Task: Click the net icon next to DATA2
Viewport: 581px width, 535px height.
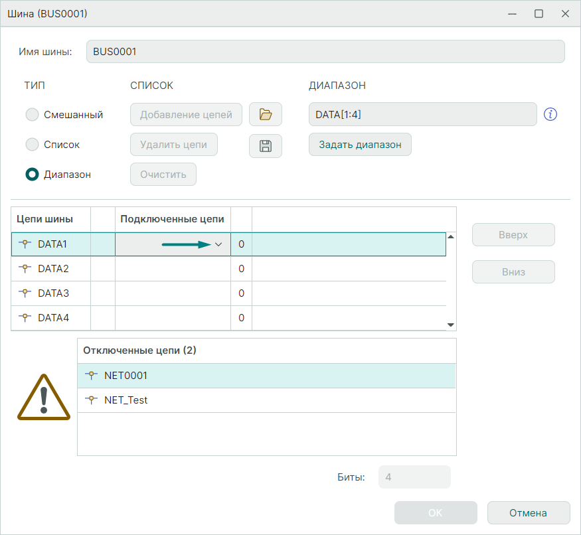Action: click(x=25, y=269)
